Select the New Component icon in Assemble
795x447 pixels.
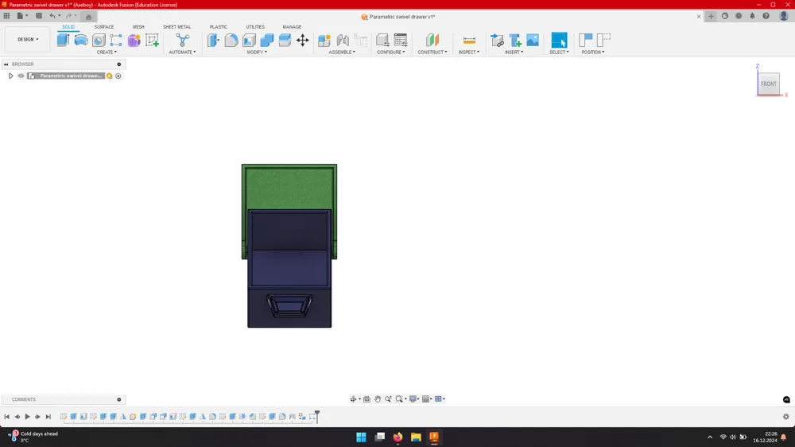[324, 40]
